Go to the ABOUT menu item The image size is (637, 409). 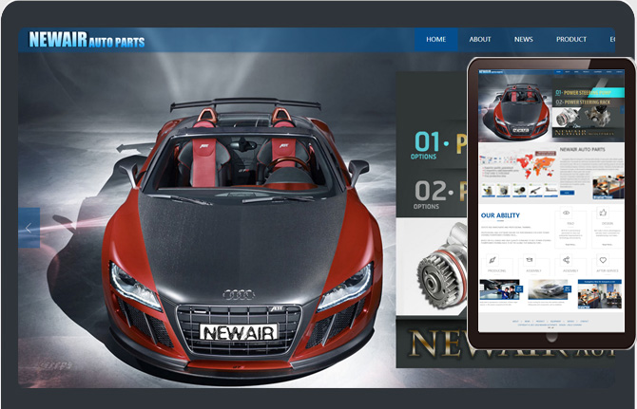[x=480, y=39]
